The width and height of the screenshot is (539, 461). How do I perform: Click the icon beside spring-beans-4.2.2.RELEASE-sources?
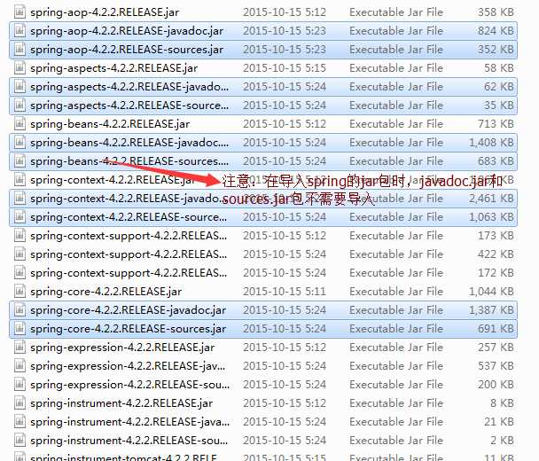(x=20, y=160)
